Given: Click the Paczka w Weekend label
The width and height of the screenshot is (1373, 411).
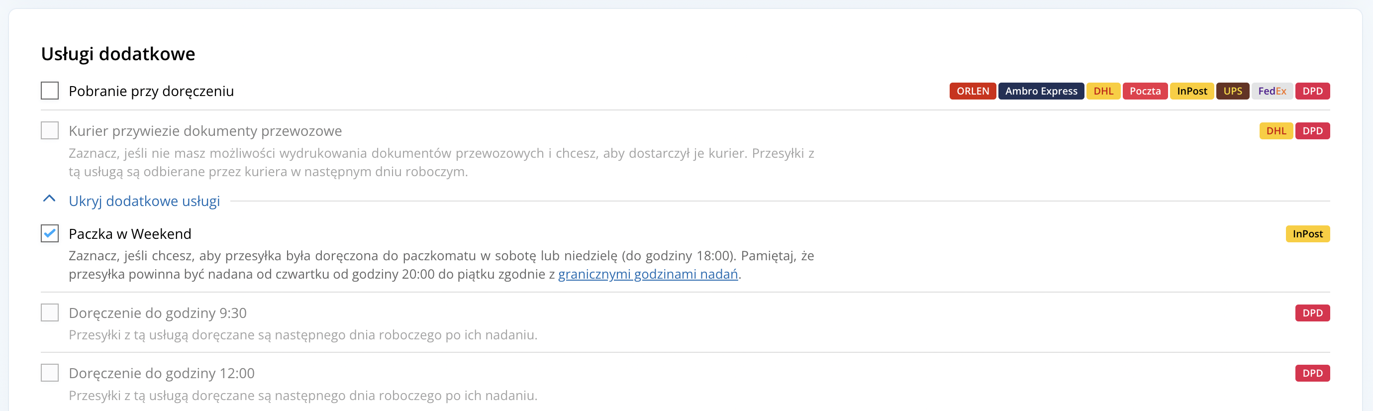Looking at the screenshot, I should pos(129,234).
